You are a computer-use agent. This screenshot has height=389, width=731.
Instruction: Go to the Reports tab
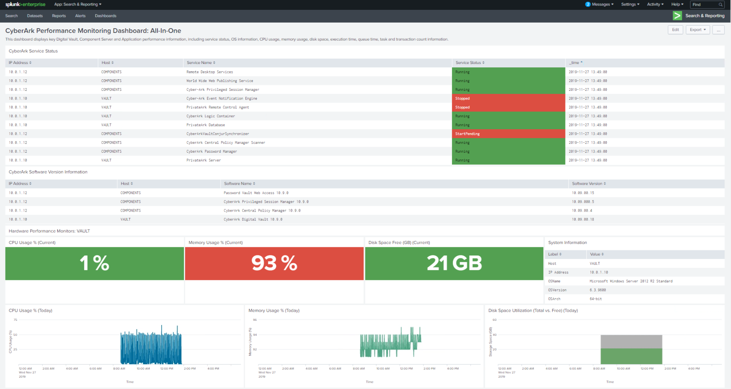click(x=59, y=16)
